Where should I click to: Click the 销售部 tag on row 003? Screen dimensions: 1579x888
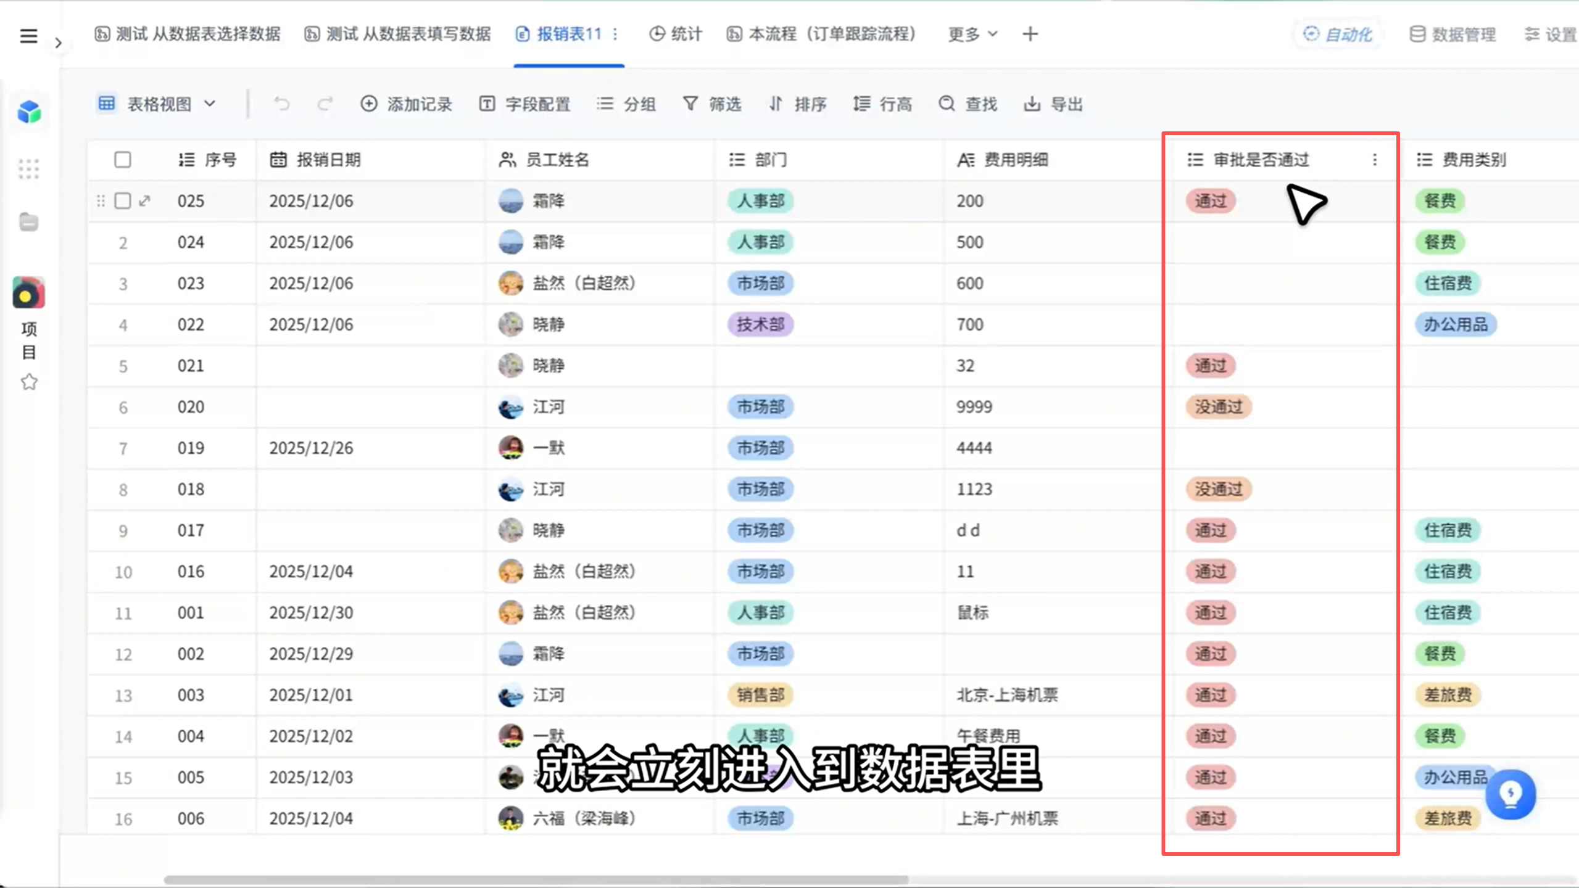point(760,695)
